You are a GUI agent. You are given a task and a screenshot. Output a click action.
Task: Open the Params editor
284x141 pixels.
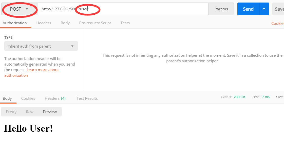[x=221, y=9]
